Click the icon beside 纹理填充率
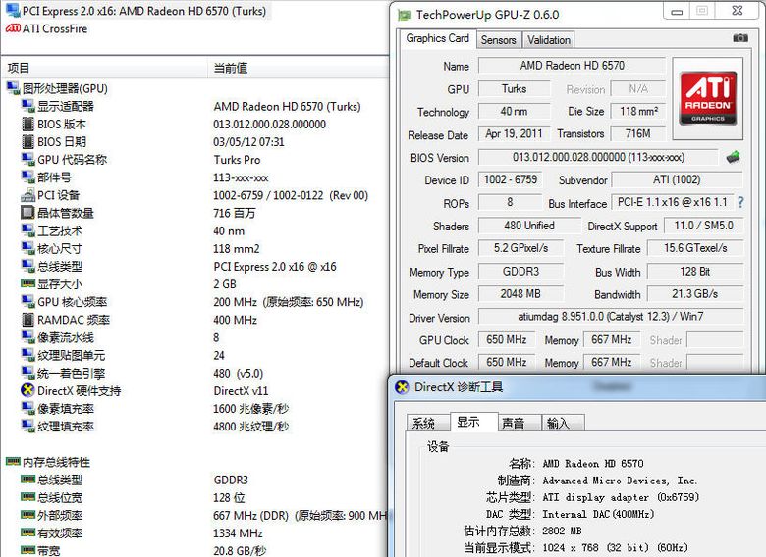Image resolution: width=766 pixels, height=557 pixels. click(27, 427)
